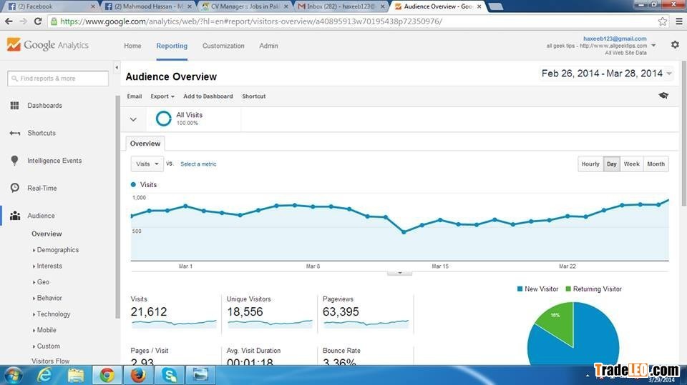Click the Dashboards grid icon
The height and width of the screenshot is (385, 687).
coord(14,106)
